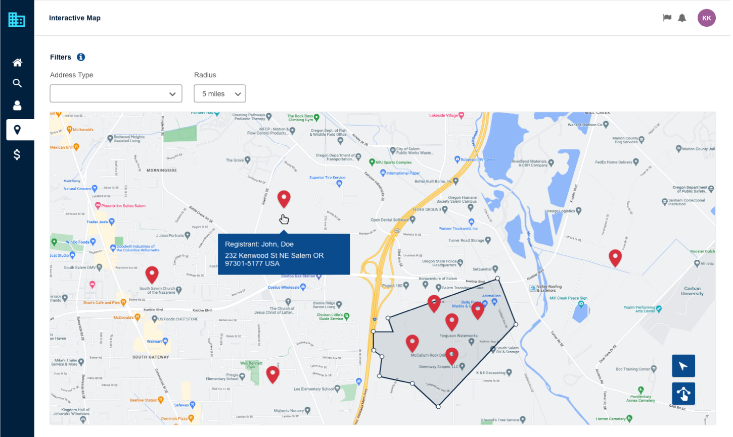Image resolution: width=733 pixels, height=437 pixels.
Task: Click the Filters info icon
Action: pyautogui.click(x=81, y=57)
